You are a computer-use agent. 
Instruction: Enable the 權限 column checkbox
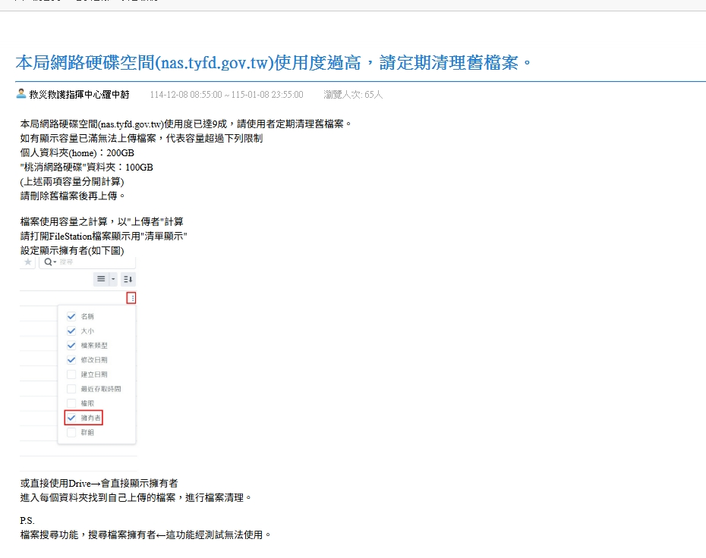pos(71,403)
